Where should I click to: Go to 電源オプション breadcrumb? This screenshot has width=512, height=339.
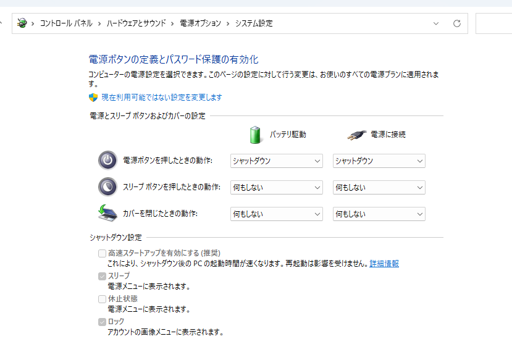click(x=201, y=23)
